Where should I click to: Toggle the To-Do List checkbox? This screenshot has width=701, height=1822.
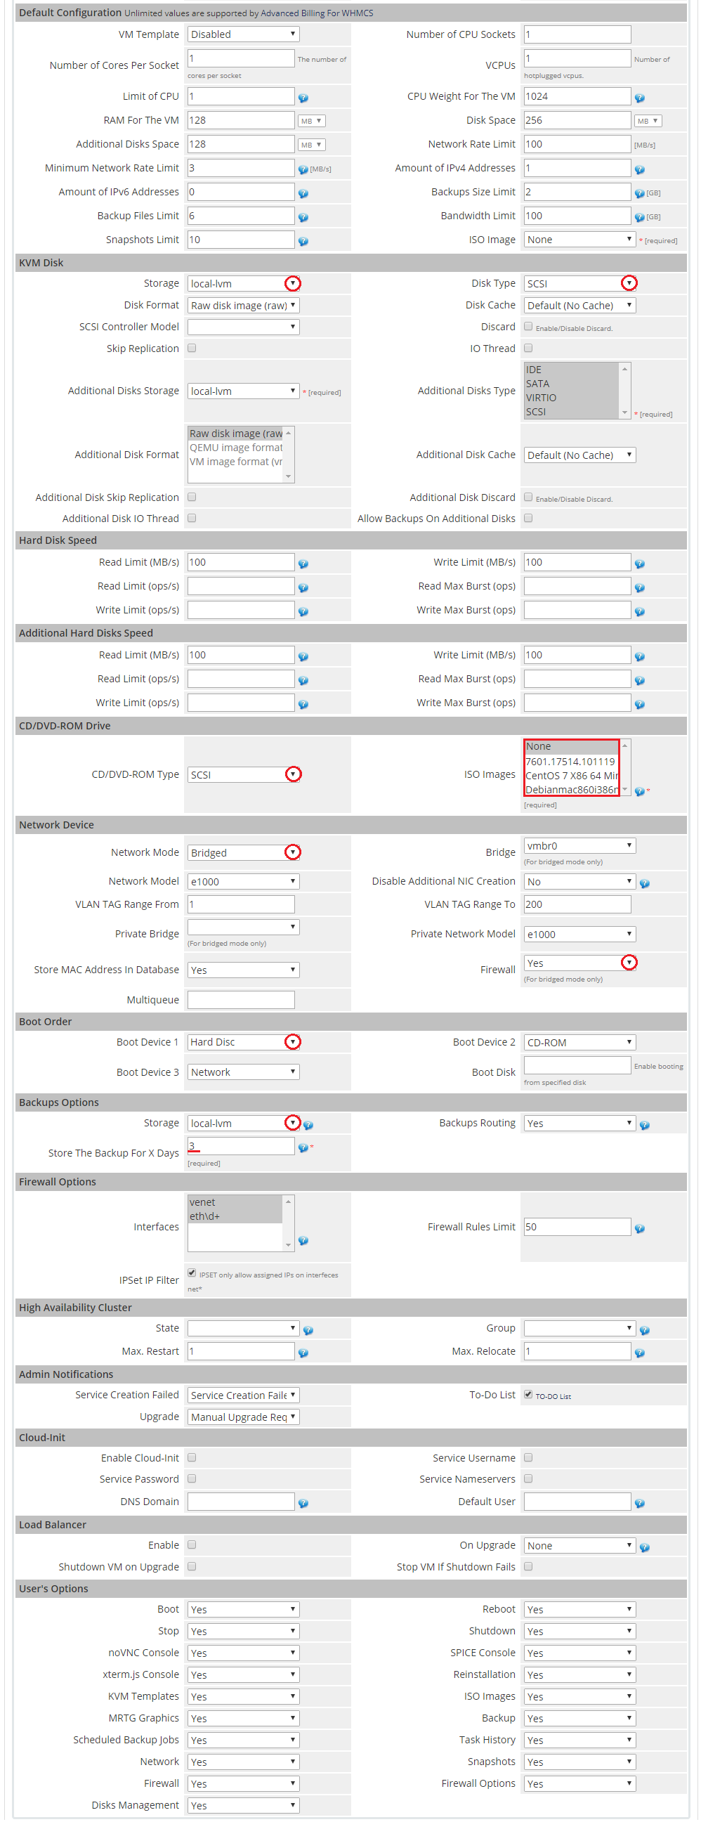click(x=528, y=1395)
